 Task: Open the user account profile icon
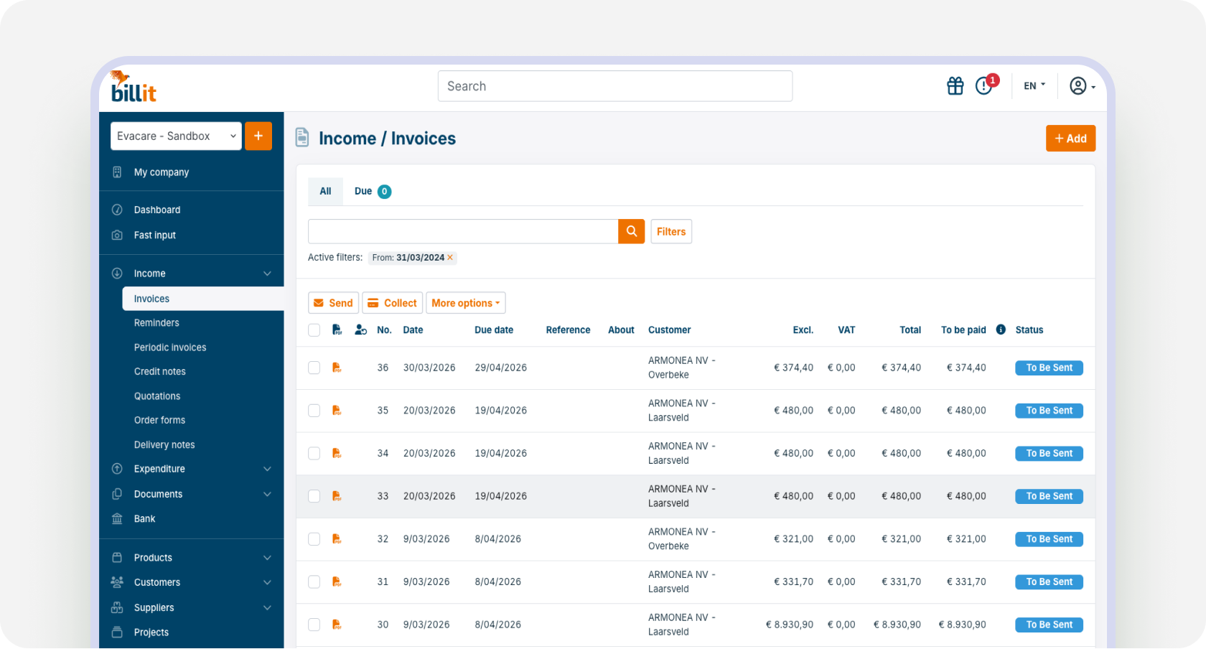tap(1082, 86)
